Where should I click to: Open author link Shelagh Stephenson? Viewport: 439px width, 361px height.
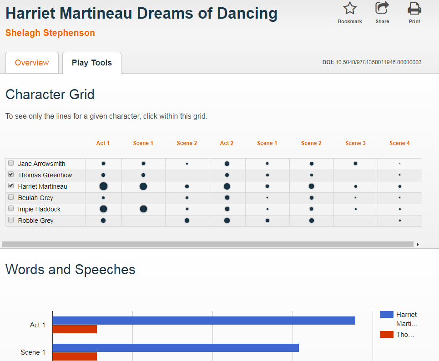pos(50,33)
